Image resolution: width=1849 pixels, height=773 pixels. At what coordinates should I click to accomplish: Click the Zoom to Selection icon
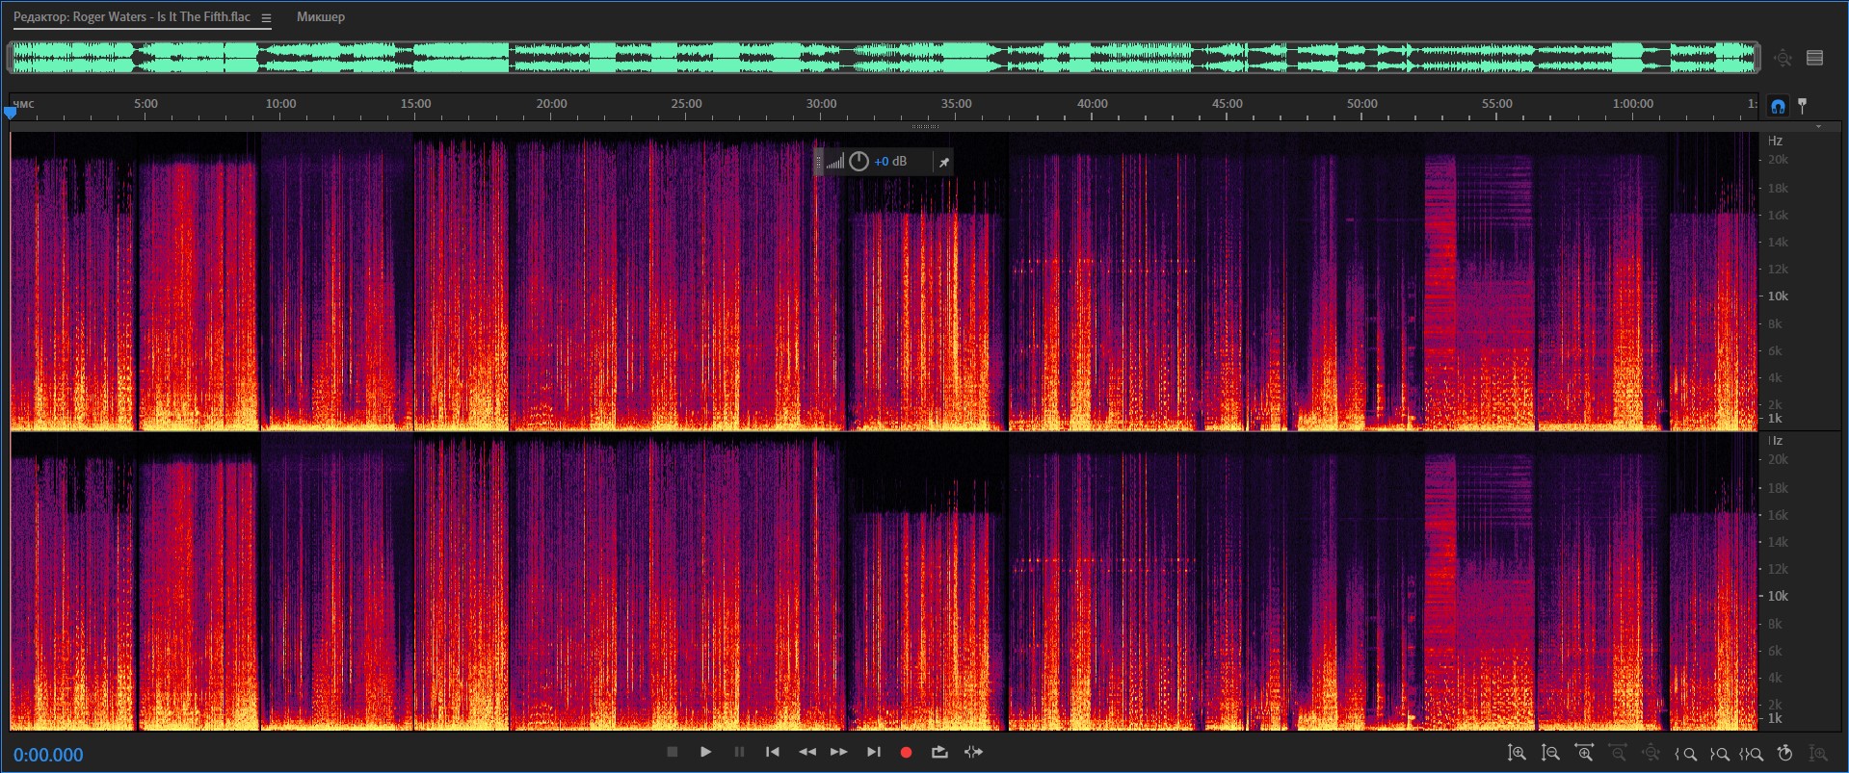(x=1752, y=755)
